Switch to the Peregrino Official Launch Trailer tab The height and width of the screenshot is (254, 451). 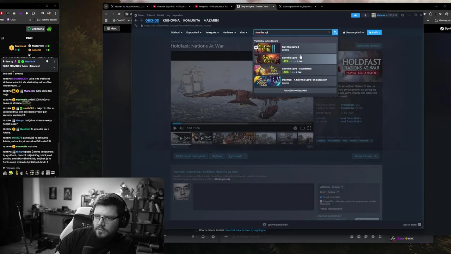coord(213,6)
